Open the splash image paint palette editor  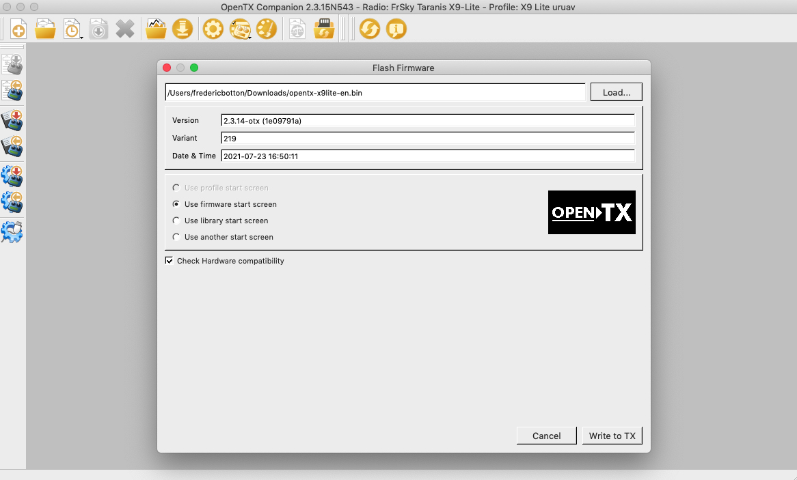(x=267, y=29)
